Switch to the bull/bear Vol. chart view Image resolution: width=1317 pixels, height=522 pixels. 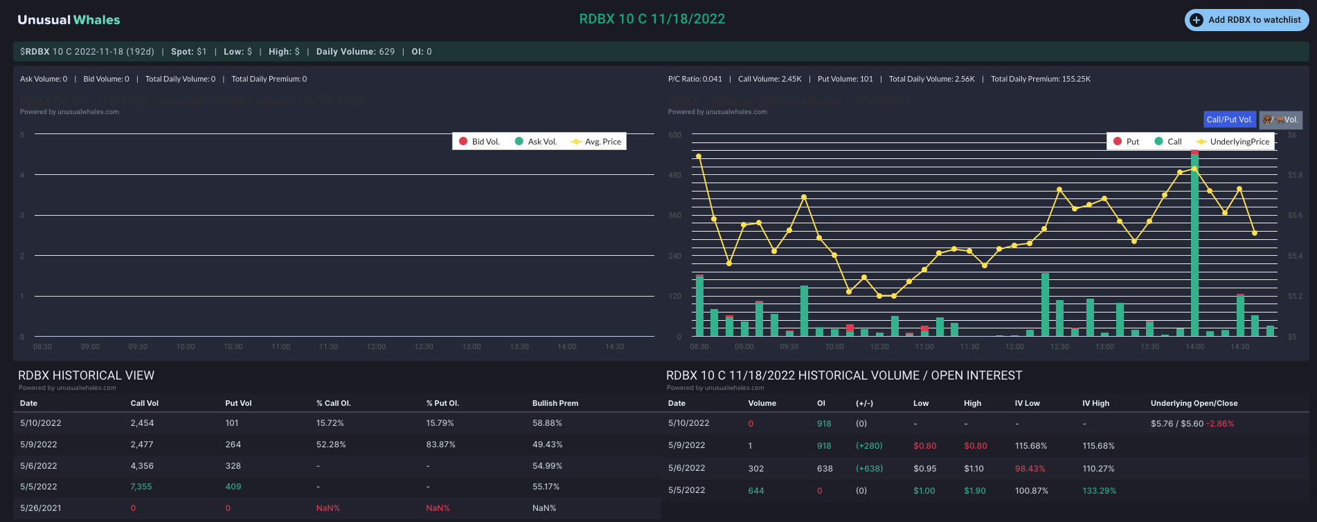(1280, 120)
